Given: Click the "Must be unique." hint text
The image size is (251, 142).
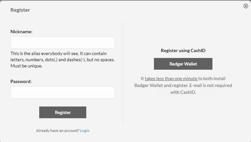Looking at the screenshot, I should click(26, 66).
